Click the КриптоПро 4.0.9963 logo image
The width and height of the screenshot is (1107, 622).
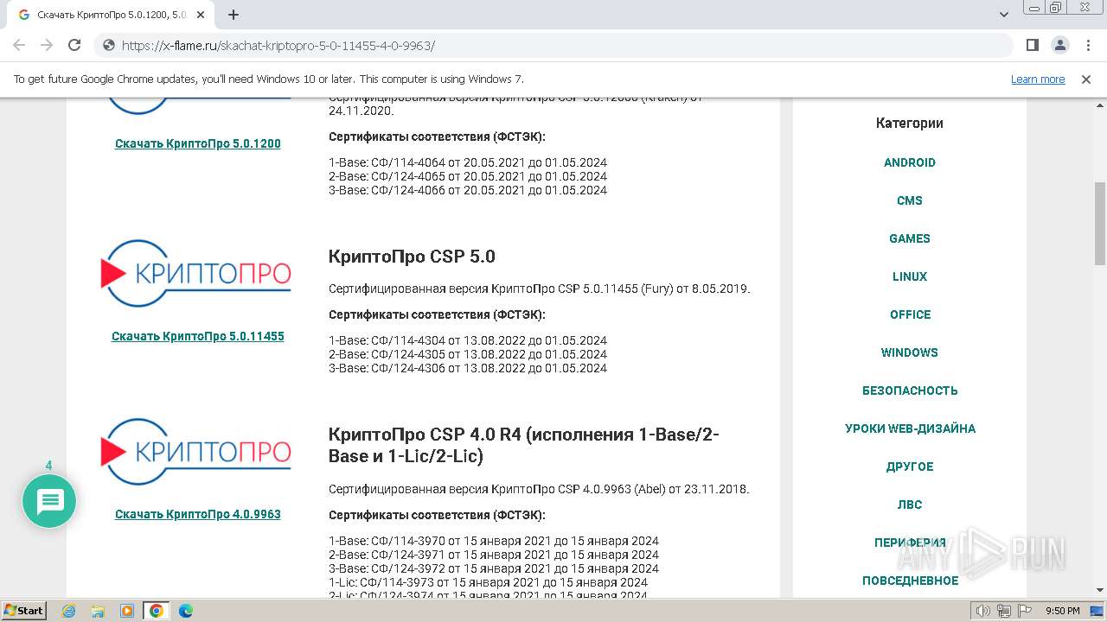click(x=196, y=452)
